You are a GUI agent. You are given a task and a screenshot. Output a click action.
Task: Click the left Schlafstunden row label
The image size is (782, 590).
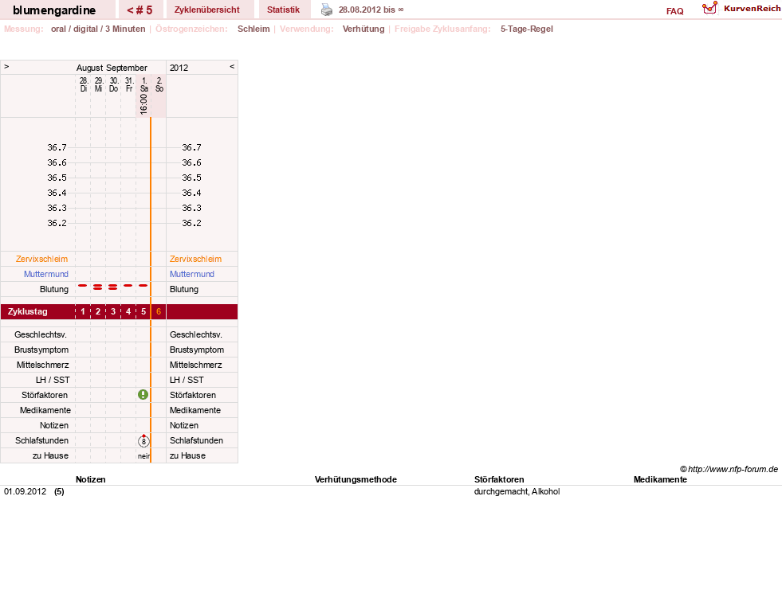click(x=42, y=440)
